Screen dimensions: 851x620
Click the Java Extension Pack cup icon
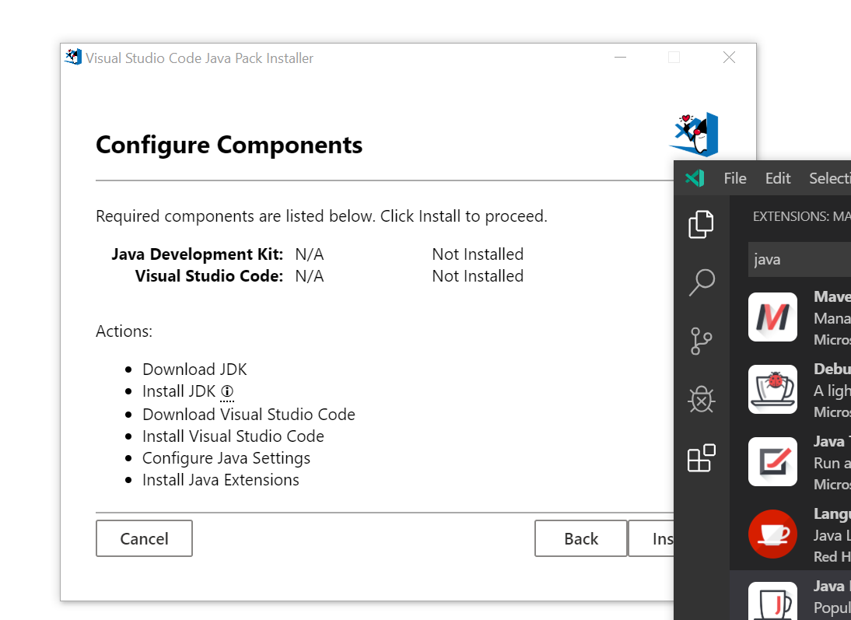(x=773, y=601)
